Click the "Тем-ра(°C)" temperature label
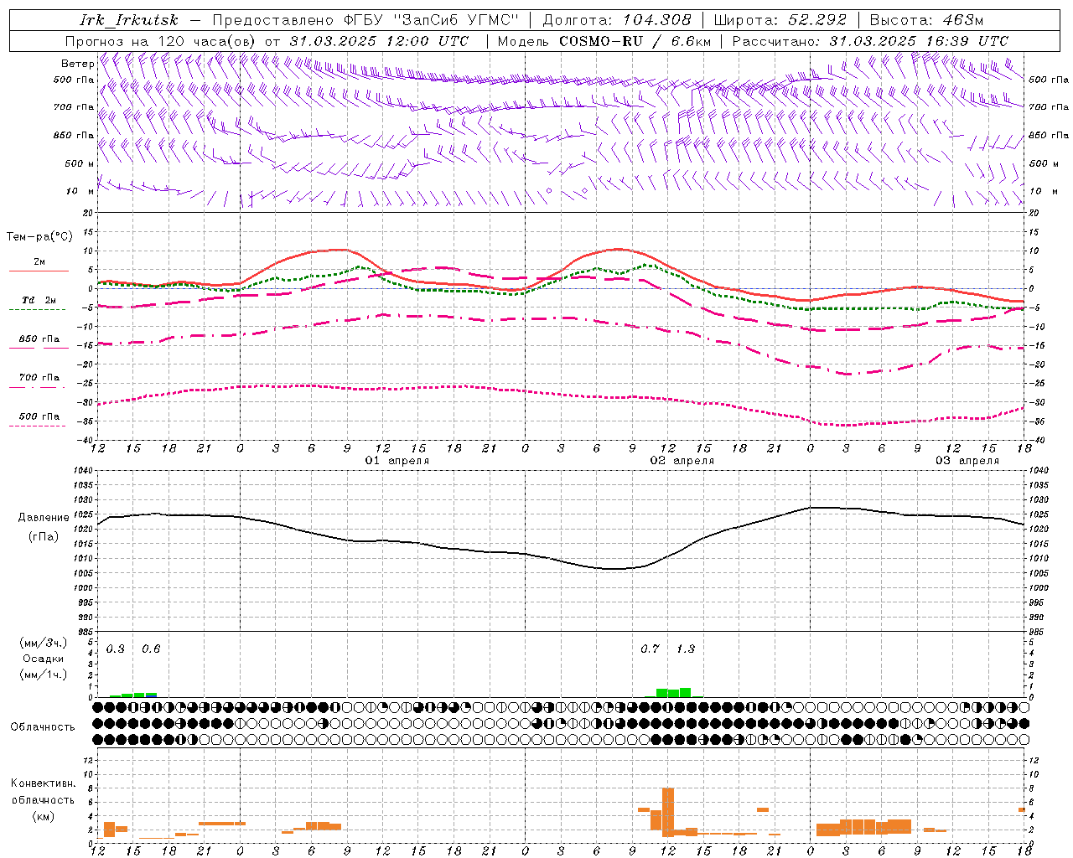1073x858 pixels. [39, 237]
